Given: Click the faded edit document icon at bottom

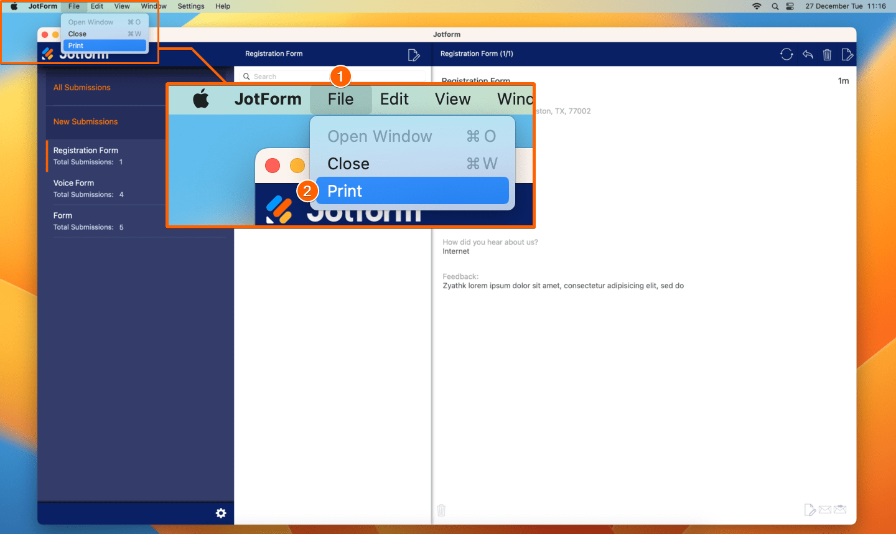Looking at the screenshot, I should [x=810, y=510].
